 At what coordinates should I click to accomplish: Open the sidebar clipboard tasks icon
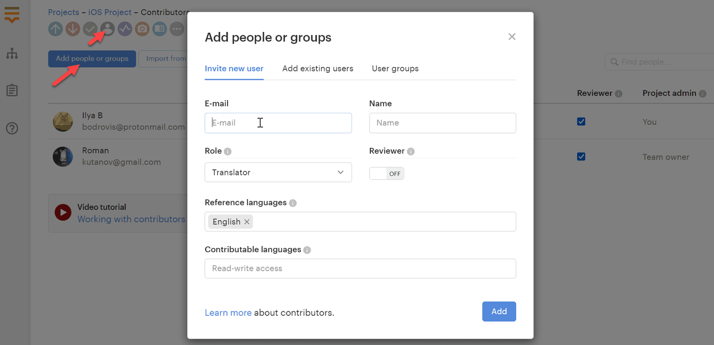click(12, 90)
